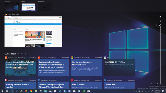Viewport: 166px width, 93px height.
Task: Open Microsoft Edge from the taskbar
Action: click(17, 91)
